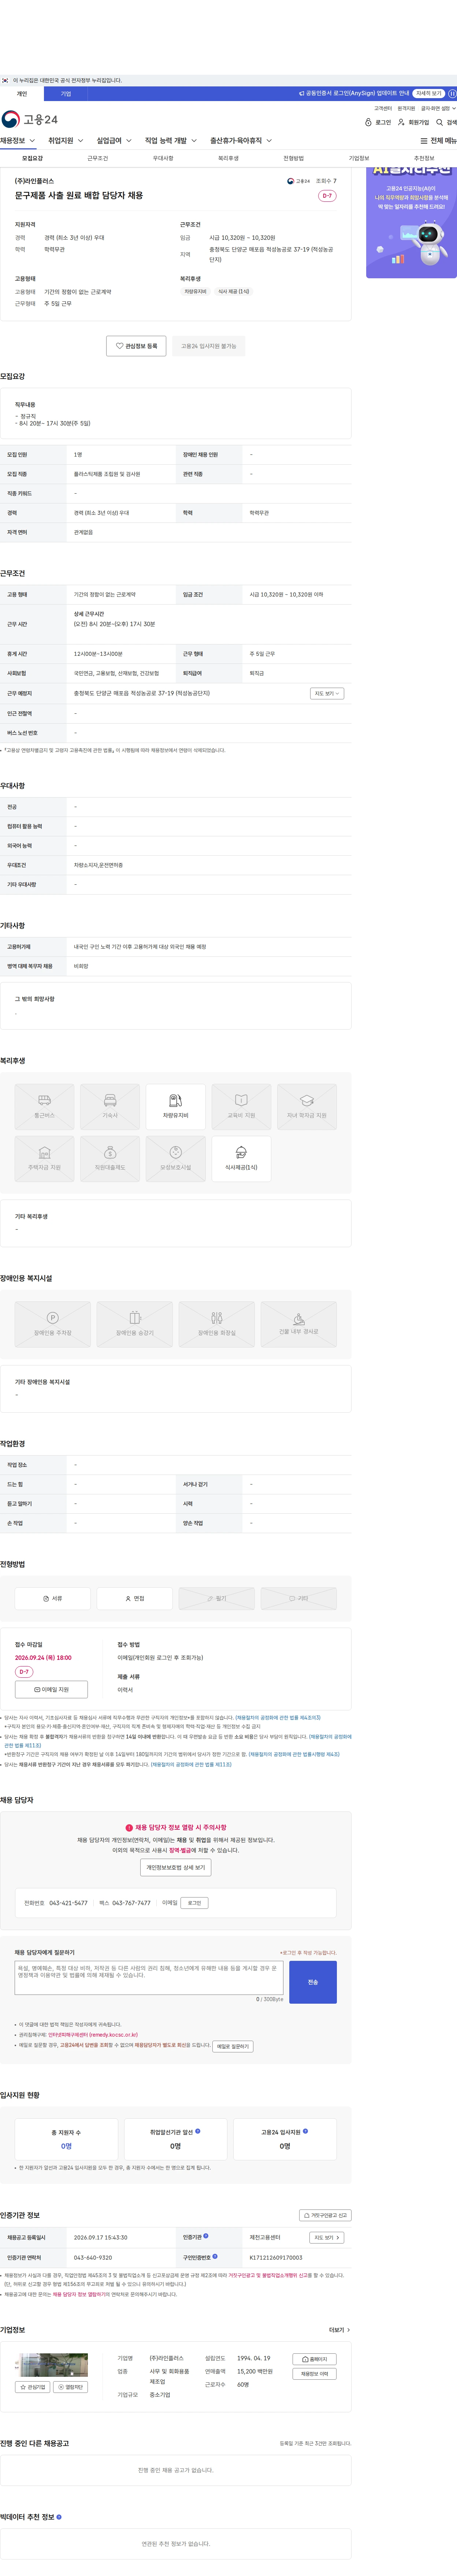
Task: Toggle 관심기업 for the company
Action: coord(33,2387)
